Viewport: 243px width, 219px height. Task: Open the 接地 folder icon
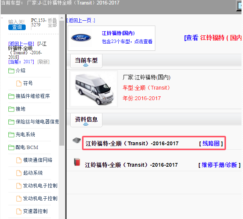[11, 109]
